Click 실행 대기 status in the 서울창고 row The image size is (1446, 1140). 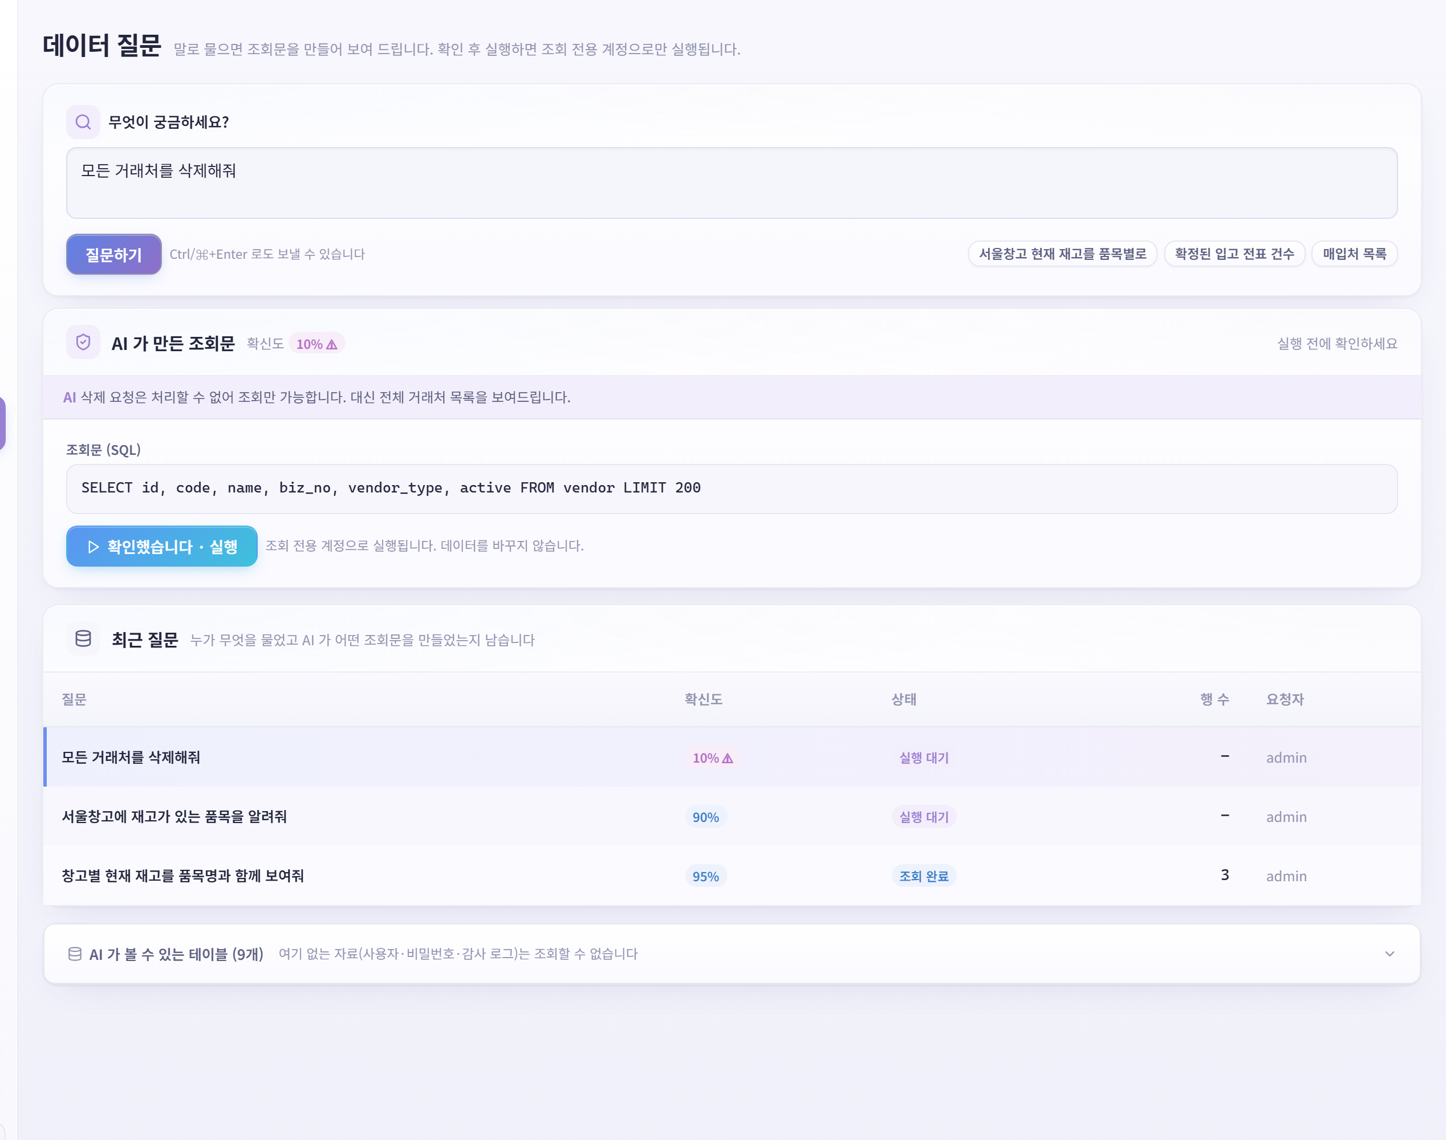pyautogui.click(x=924, y=816)
